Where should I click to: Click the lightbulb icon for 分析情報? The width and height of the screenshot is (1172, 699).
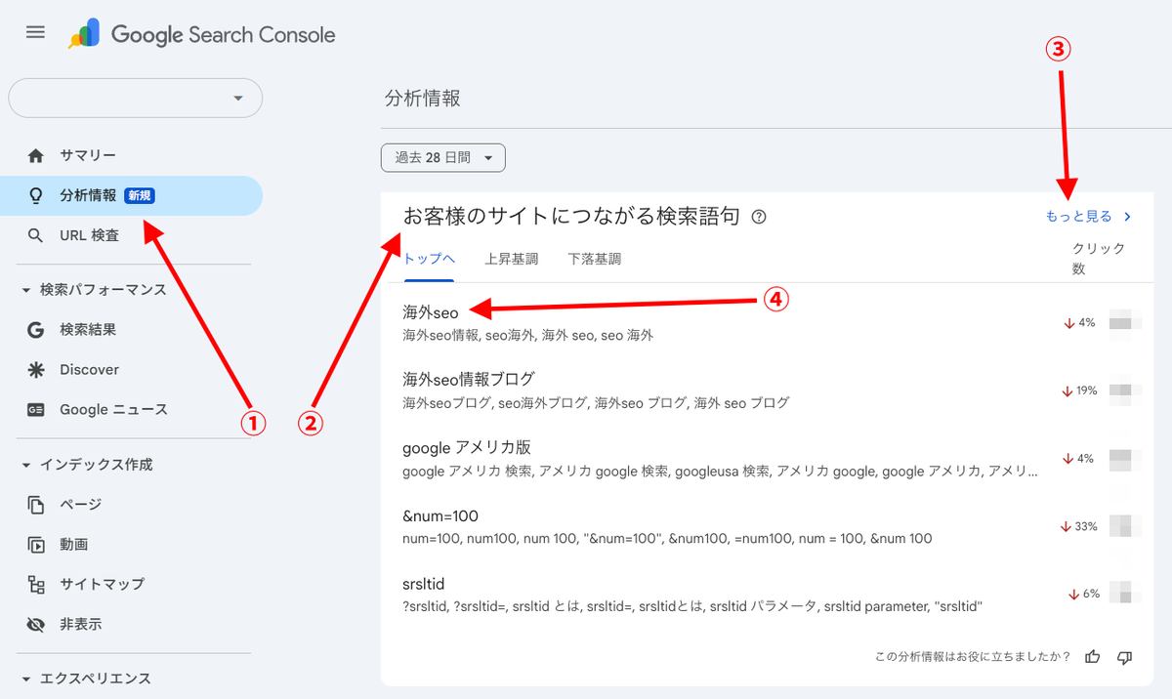[36, 195]
